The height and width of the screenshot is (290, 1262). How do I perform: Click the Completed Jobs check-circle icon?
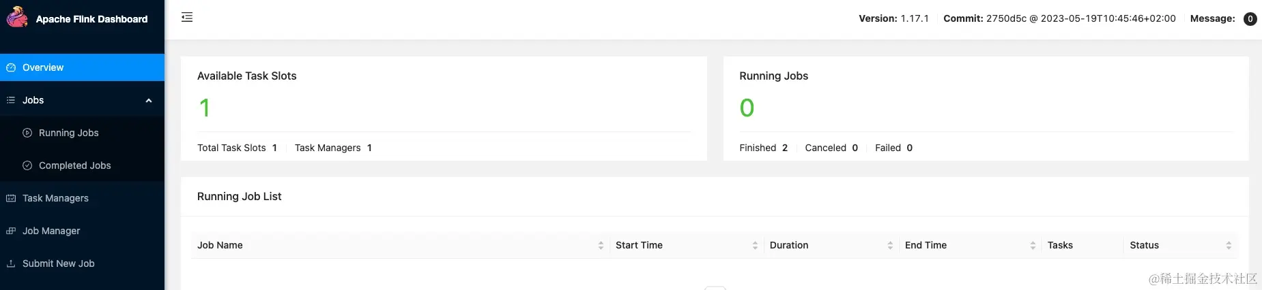[27, 165]
